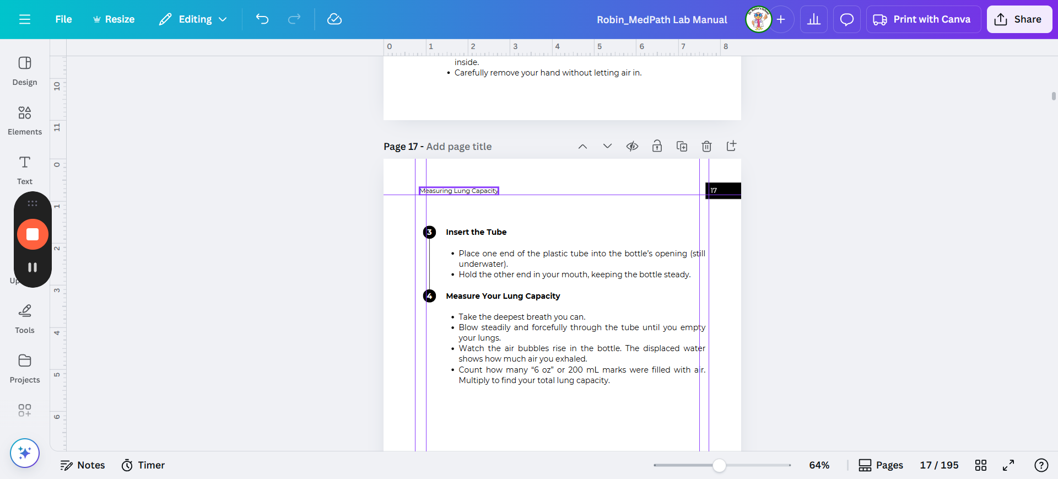Move page 17 down with the chevron

click(607, 146)
